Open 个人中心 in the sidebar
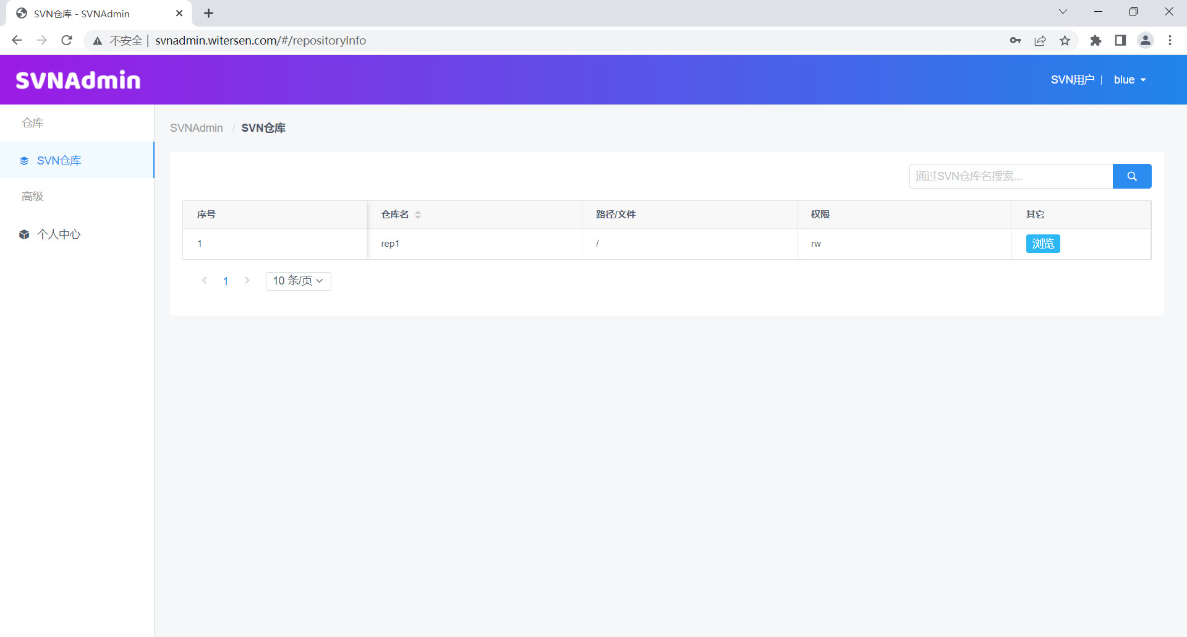Image resolution: width=1187 pixels, height=637 pixels. (x=59, y=234)
